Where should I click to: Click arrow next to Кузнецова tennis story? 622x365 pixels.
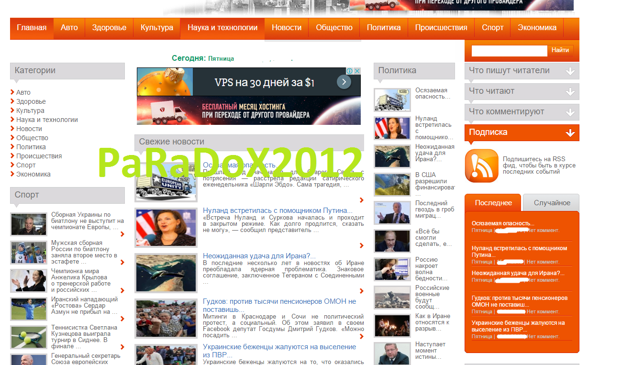122,347
